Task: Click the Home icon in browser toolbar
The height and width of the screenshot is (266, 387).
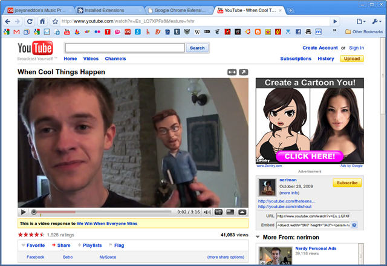Action: point(42,22)
